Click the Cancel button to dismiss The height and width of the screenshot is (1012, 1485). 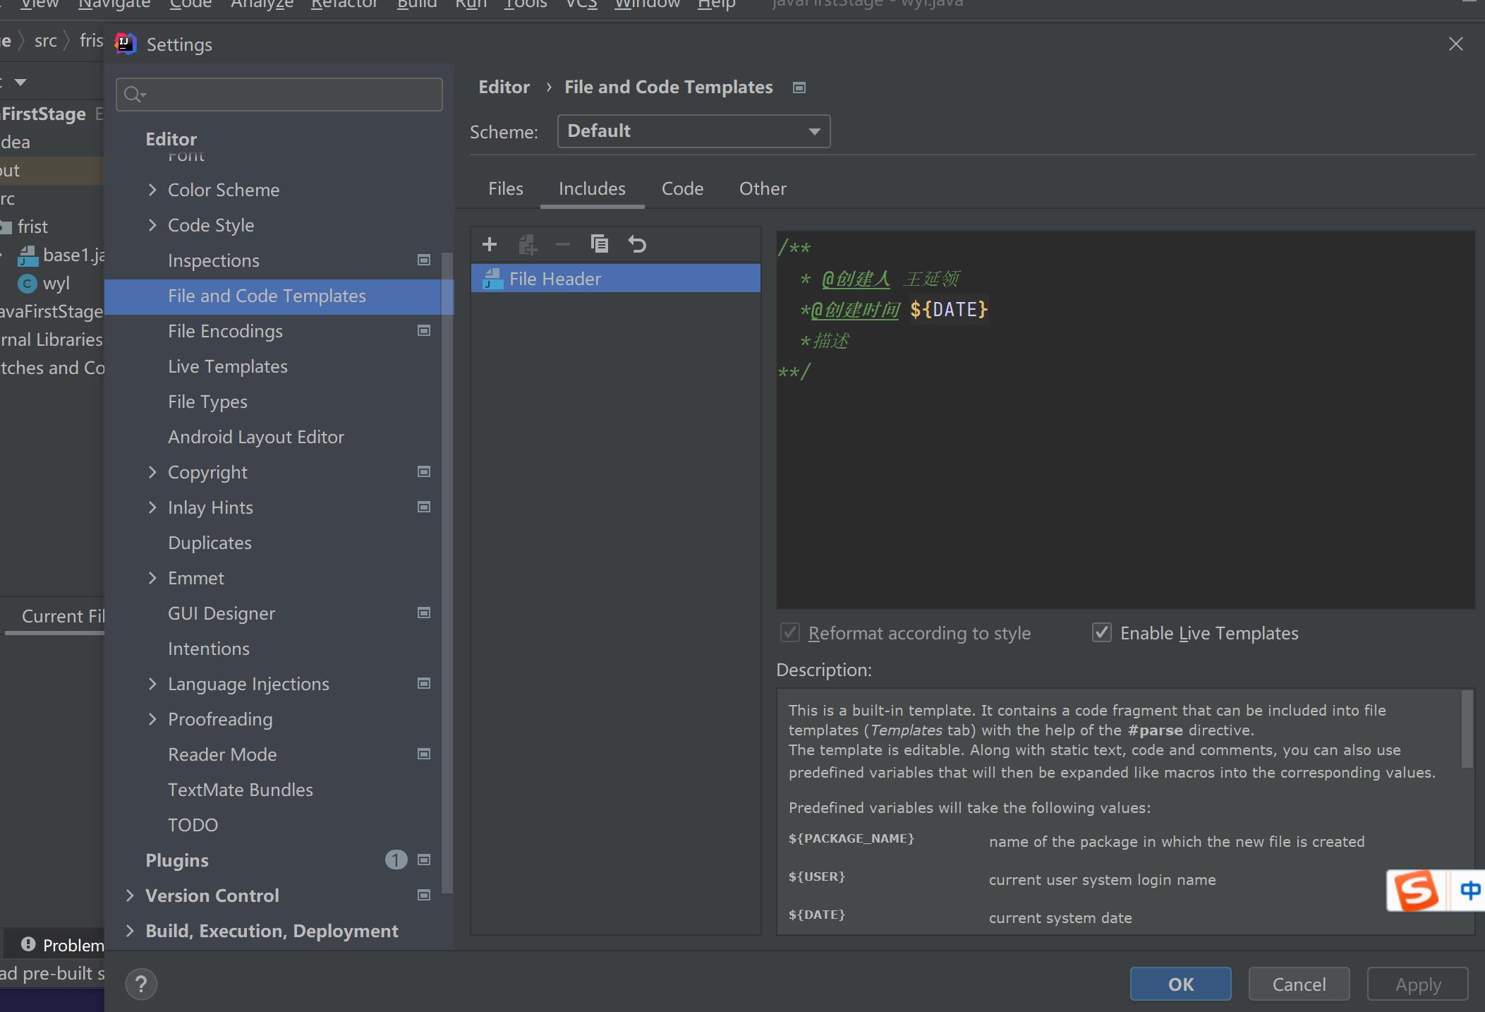(1299, 984)
